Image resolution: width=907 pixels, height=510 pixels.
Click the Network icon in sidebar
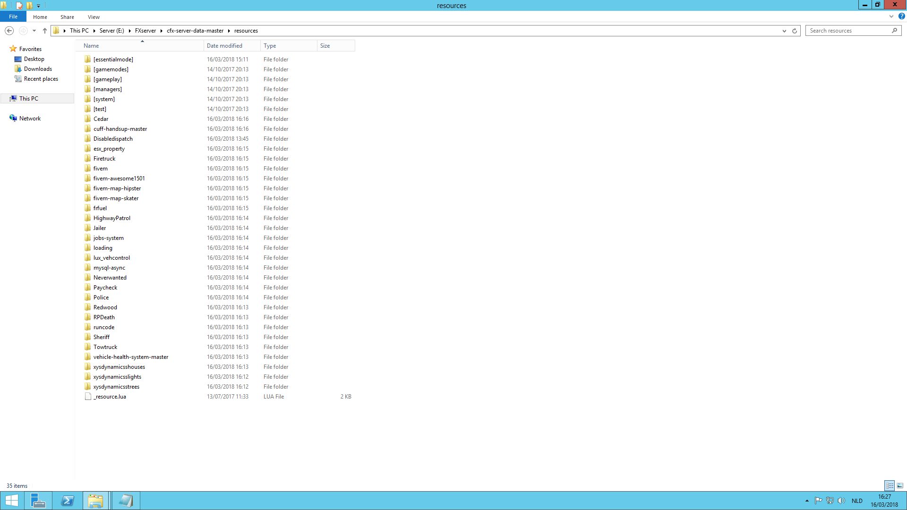point(13,118)
